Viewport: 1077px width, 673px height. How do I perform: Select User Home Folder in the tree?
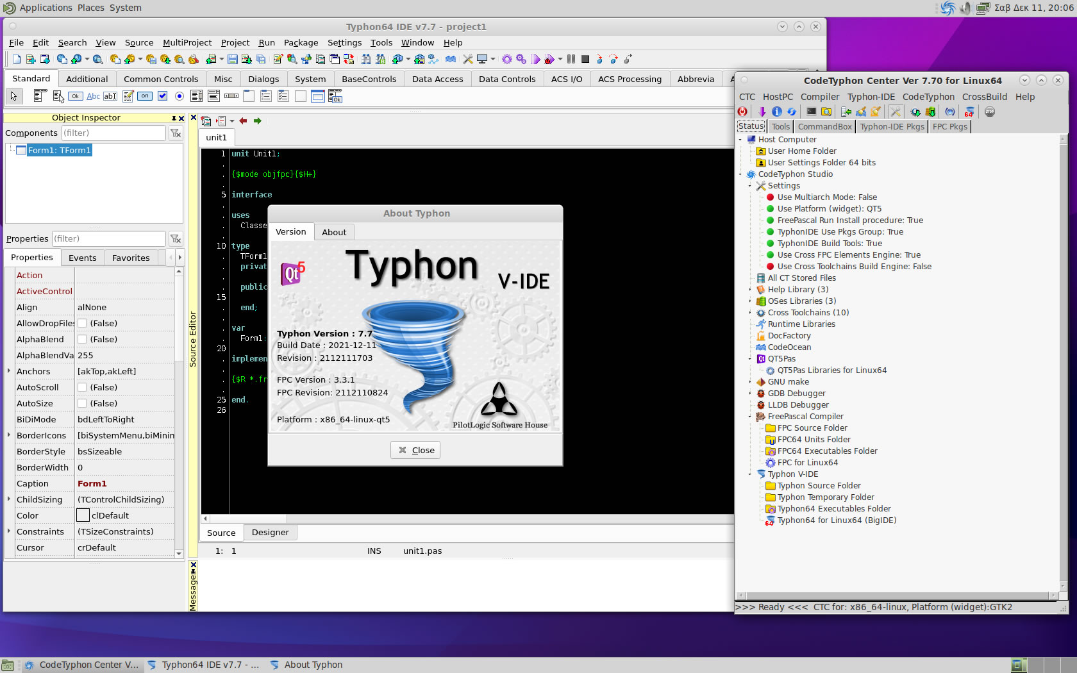[x=802, y=151]
